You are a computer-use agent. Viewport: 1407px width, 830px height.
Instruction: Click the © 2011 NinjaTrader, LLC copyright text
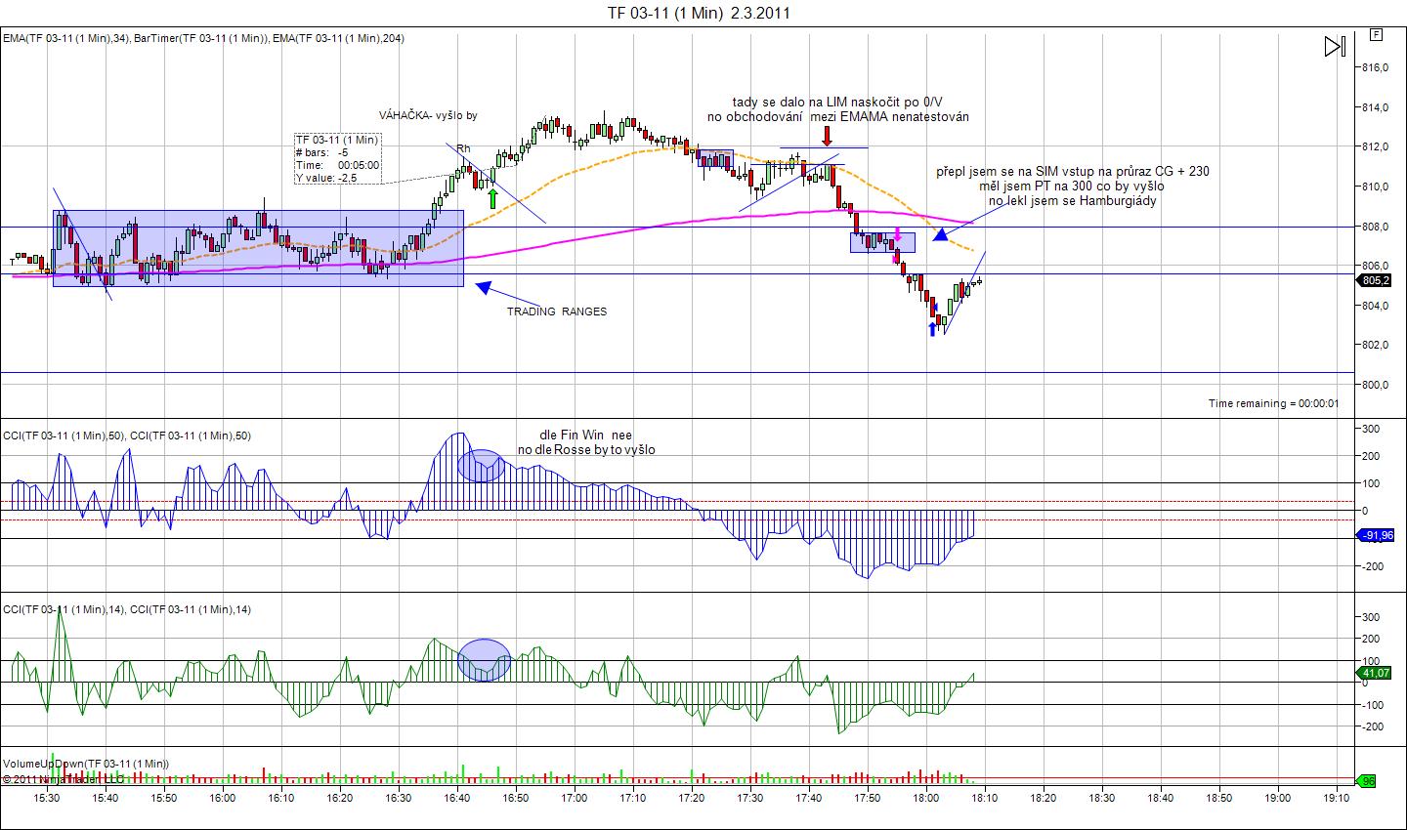64,779
